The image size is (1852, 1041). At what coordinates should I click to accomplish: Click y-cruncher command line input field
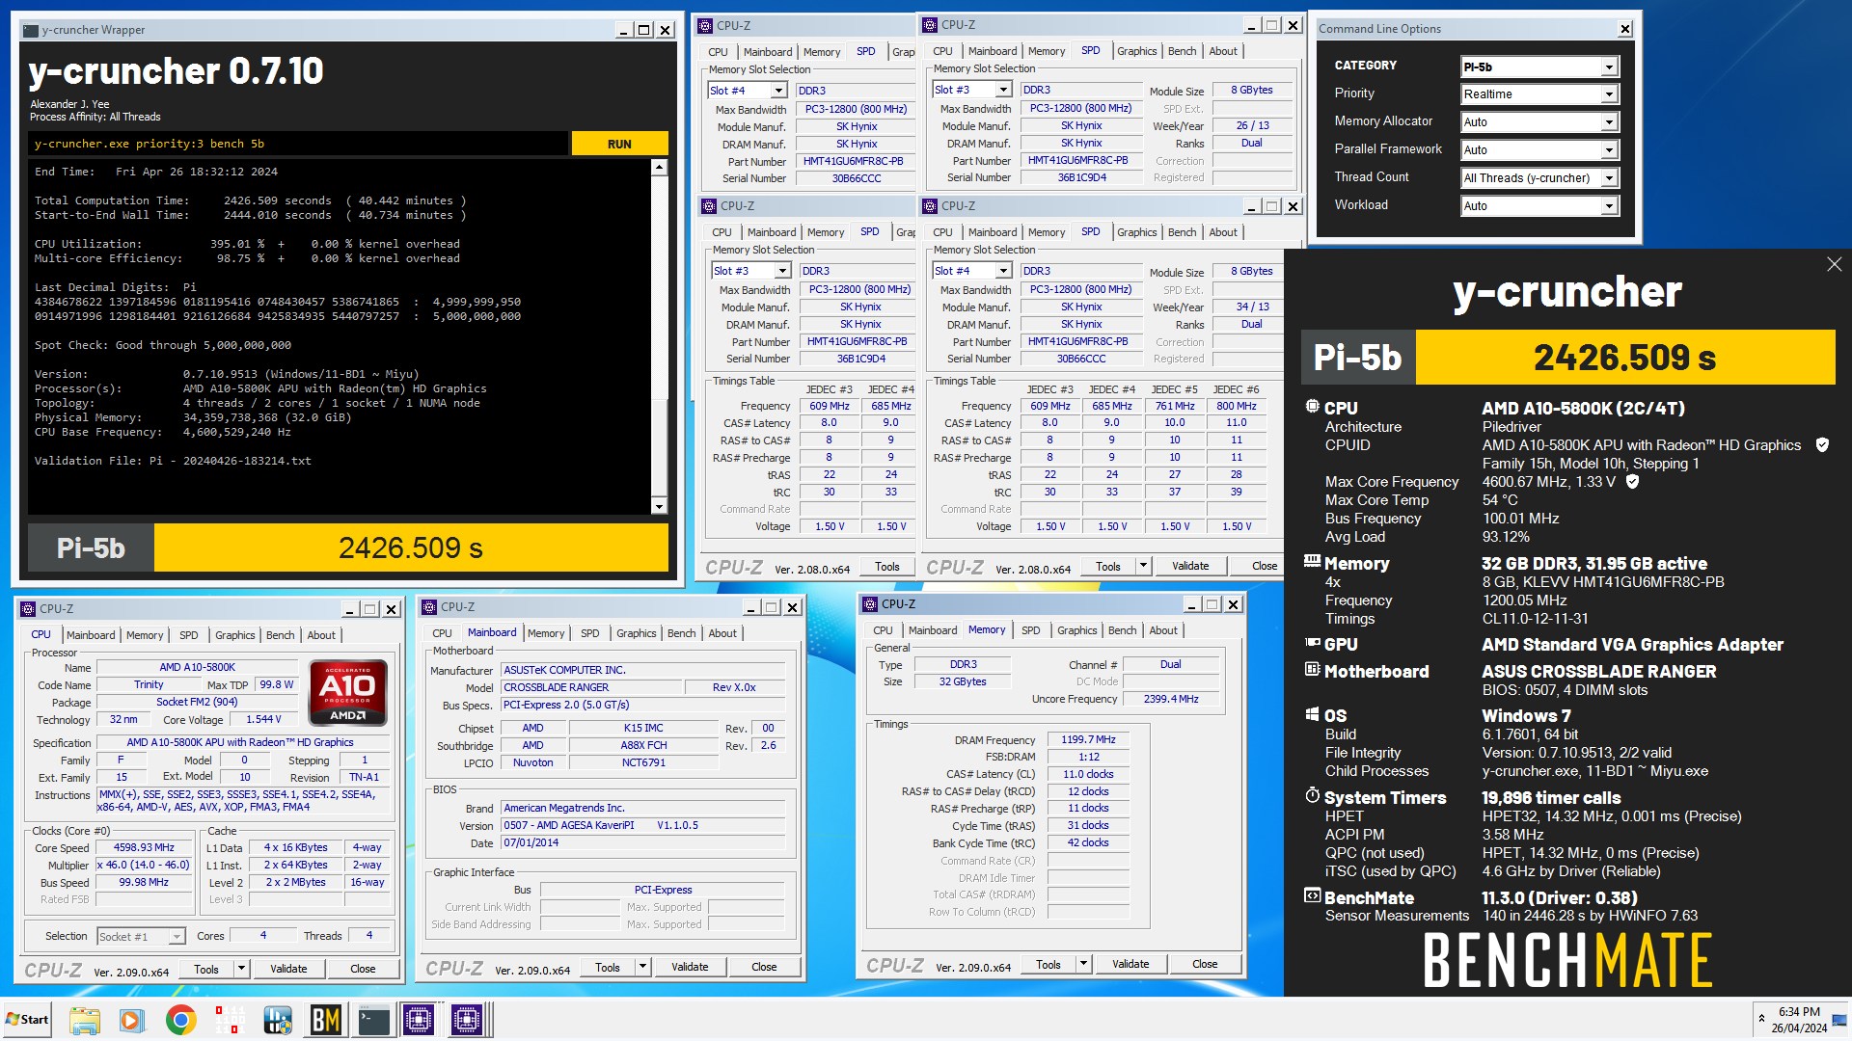tap(298, 144)
